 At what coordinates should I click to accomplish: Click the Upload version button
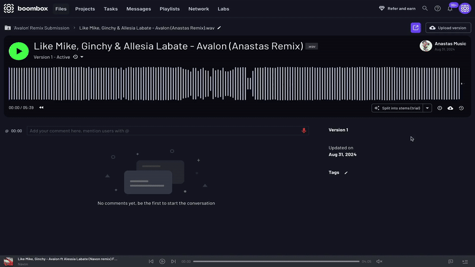pyautogui.click(x=448, y=28)
